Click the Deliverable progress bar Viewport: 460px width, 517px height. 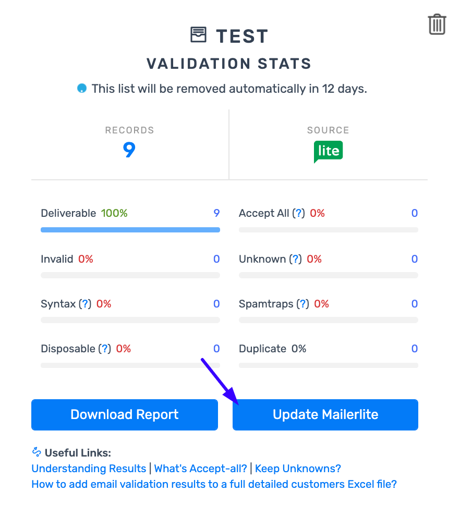point(130,229)
